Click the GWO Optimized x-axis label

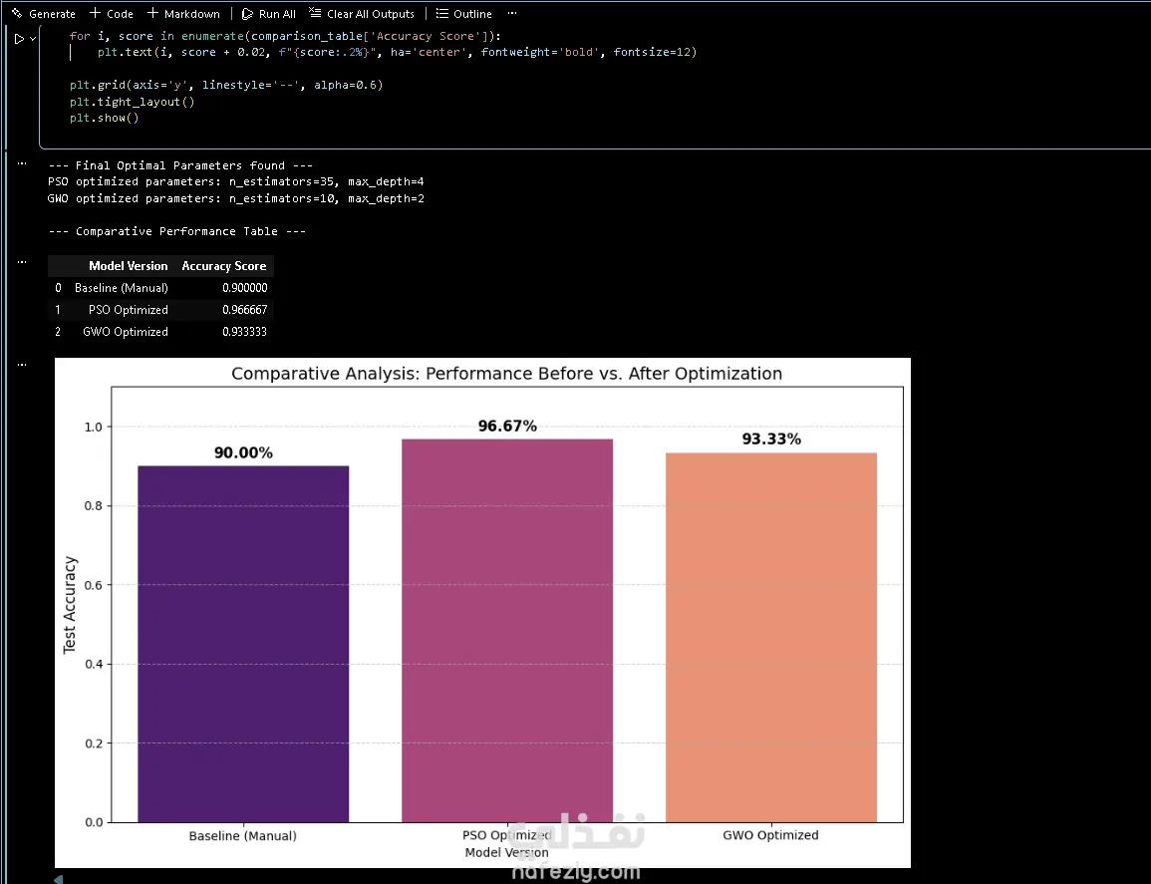click(770, 835)
